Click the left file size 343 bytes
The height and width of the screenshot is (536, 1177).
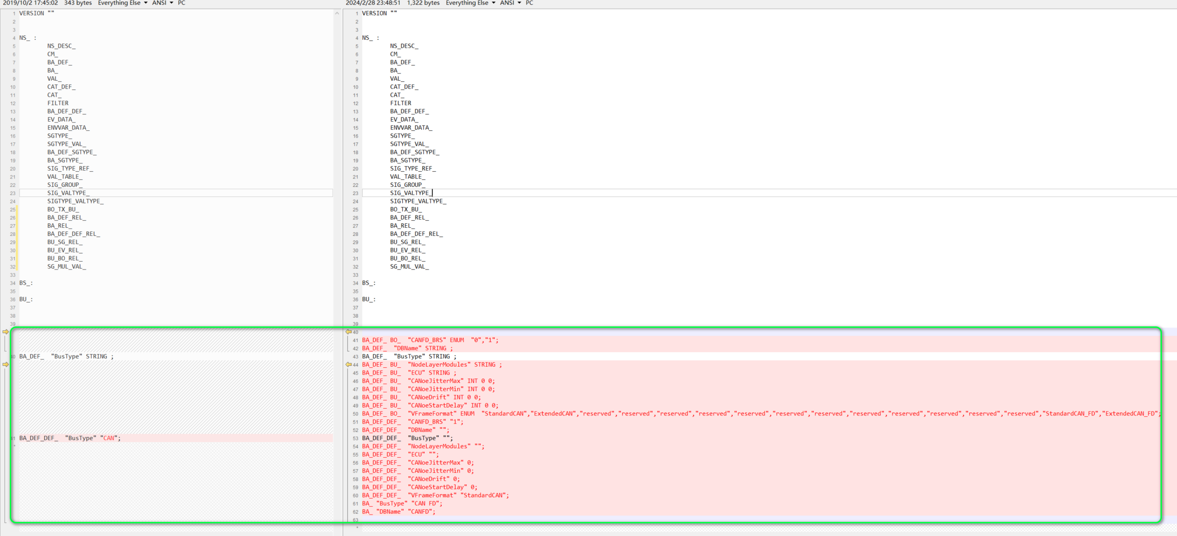click(x=78, y=3)
